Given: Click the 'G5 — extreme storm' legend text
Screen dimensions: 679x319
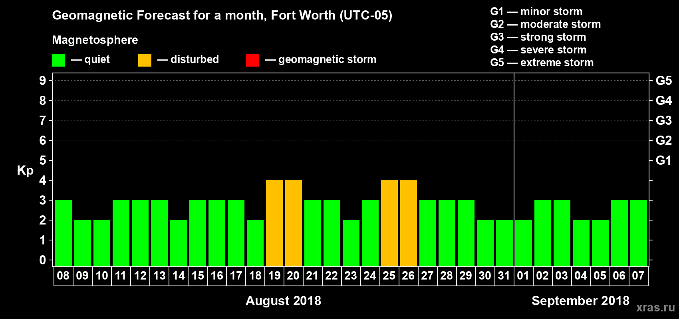Looking at the screenshot, I should 542,63.
